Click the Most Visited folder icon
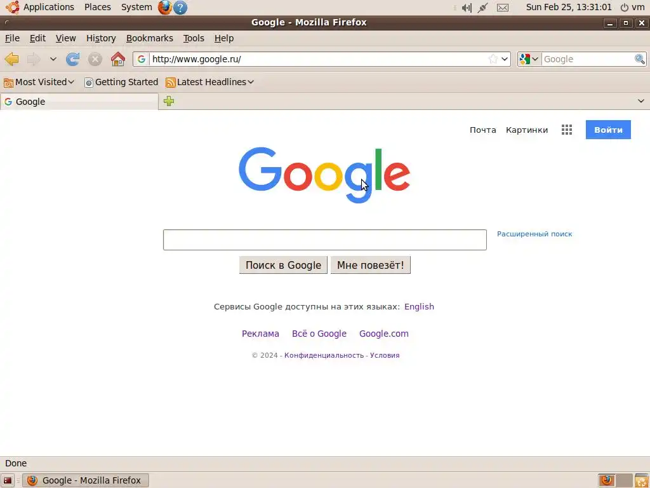 coord(8,83)
